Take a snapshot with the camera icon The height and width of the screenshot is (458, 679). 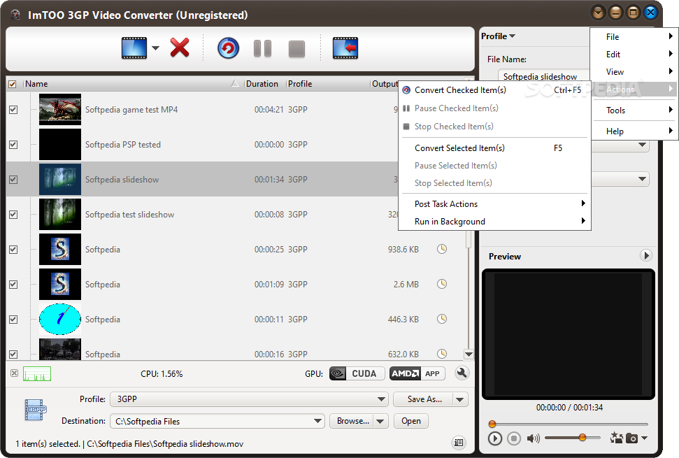coord(631,438)
